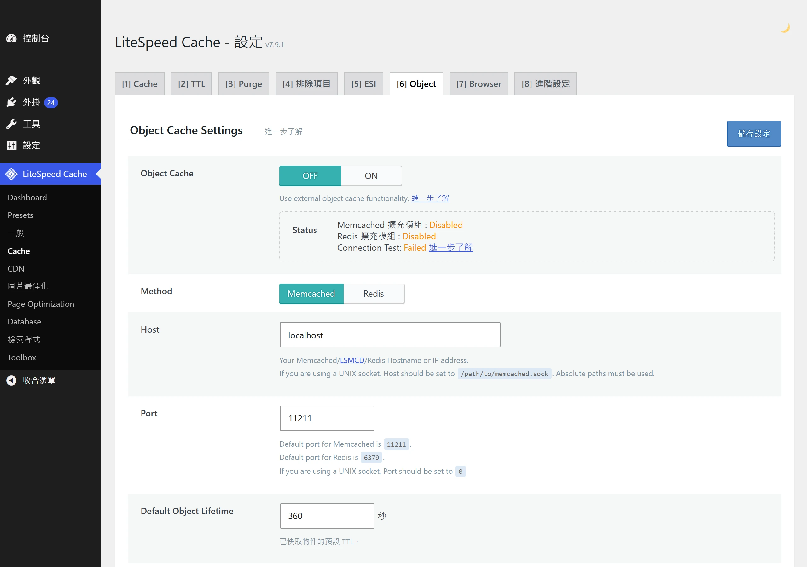The image size is (807, 567).
Task: Go to Presets submenu
Action: 20,215
